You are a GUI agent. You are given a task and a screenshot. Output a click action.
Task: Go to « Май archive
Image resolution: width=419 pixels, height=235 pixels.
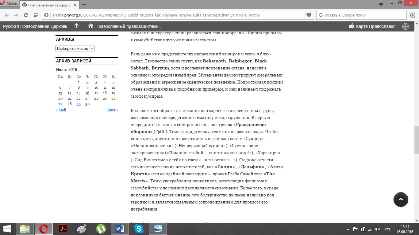click(x=61, y=110)
